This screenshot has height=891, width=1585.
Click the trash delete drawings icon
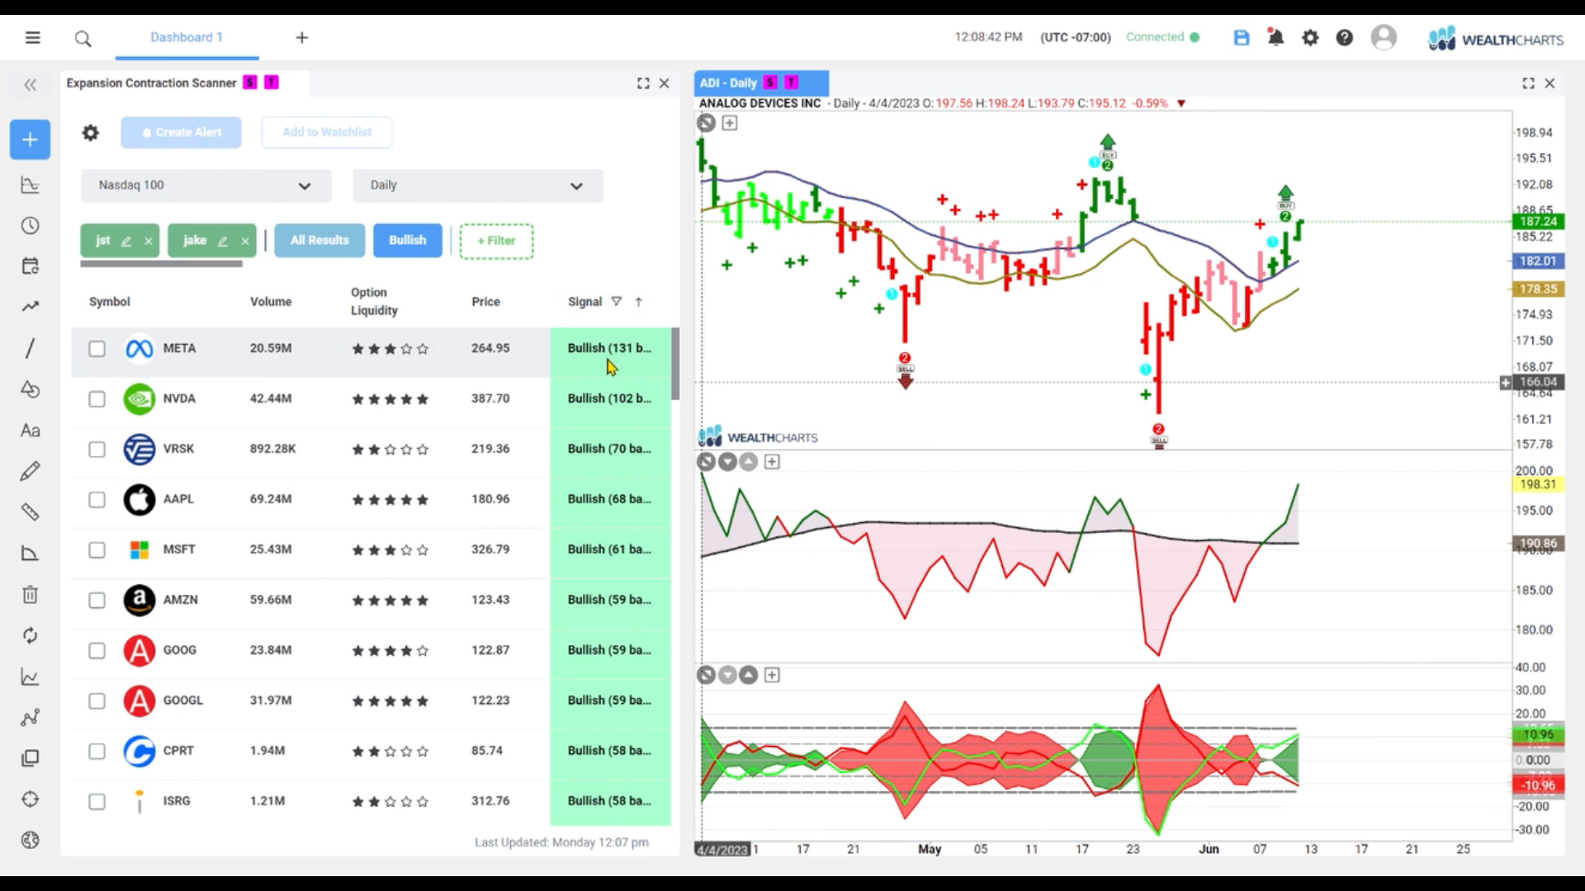coord(30,594)
